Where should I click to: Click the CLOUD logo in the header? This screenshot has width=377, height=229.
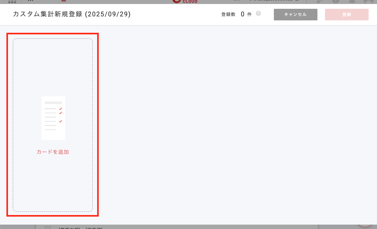tap(185, 2)
